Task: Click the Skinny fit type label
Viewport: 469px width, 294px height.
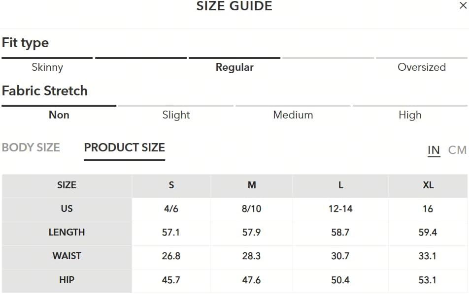Action: point(47,67)
